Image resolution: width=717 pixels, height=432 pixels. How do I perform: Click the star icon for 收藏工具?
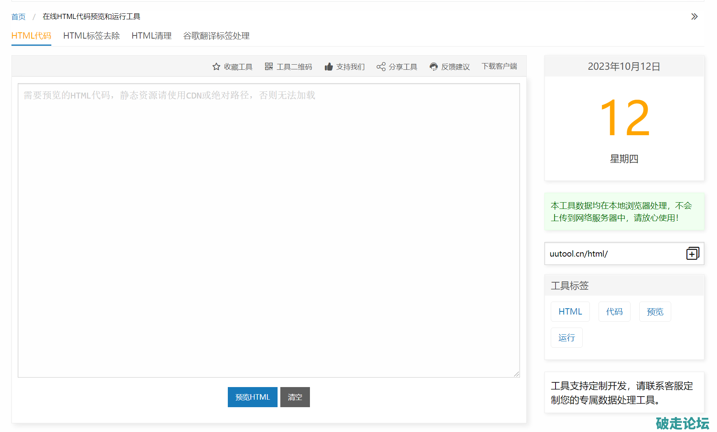pos(216,67)
